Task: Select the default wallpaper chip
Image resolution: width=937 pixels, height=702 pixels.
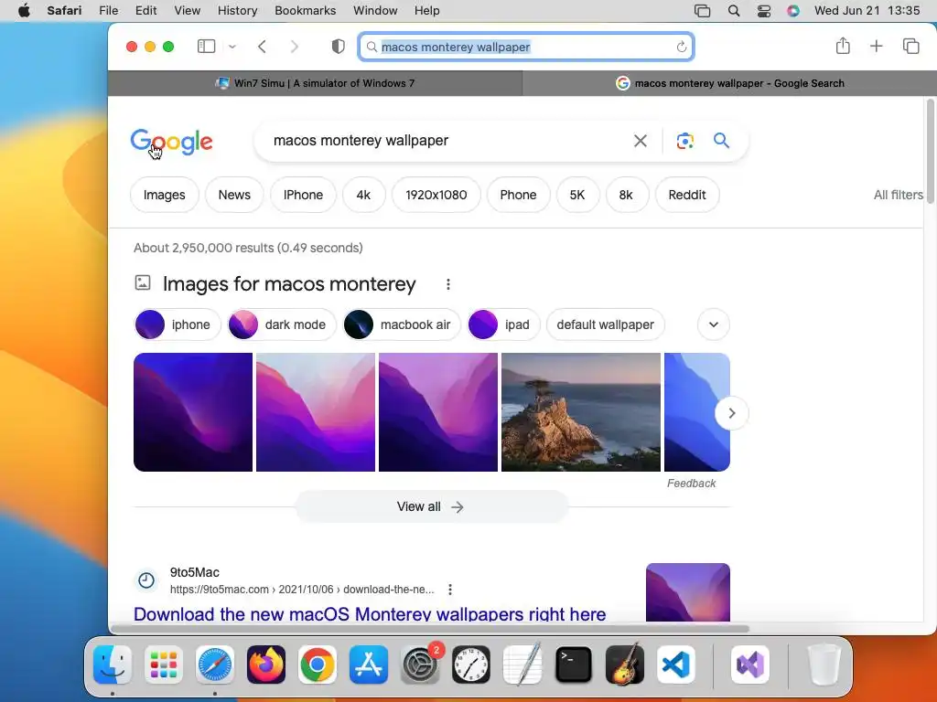Action: click(x=606, y=324)
